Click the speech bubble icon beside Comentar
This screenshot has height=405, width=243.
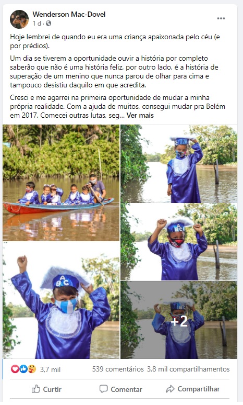[x=103, y=389]
